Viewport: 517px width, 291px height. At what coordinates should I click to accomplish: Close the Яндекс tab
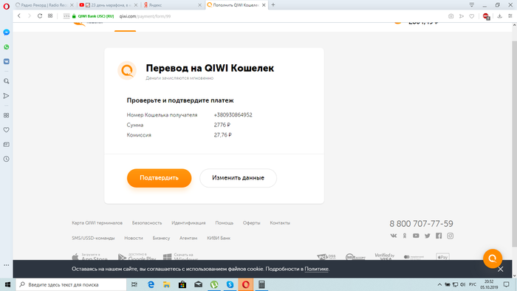(x=200, y=5)
